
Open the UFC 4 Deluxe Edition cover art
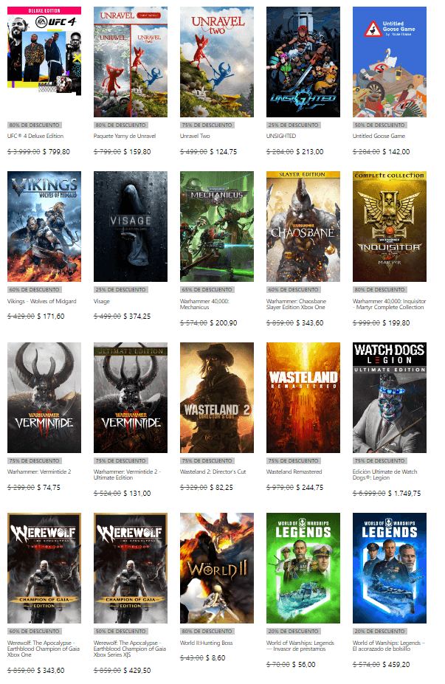tap(44, 62)
